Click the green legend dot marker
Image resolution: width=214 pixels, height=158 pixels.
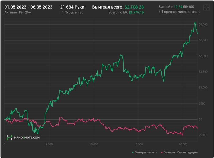click(133, 152)
